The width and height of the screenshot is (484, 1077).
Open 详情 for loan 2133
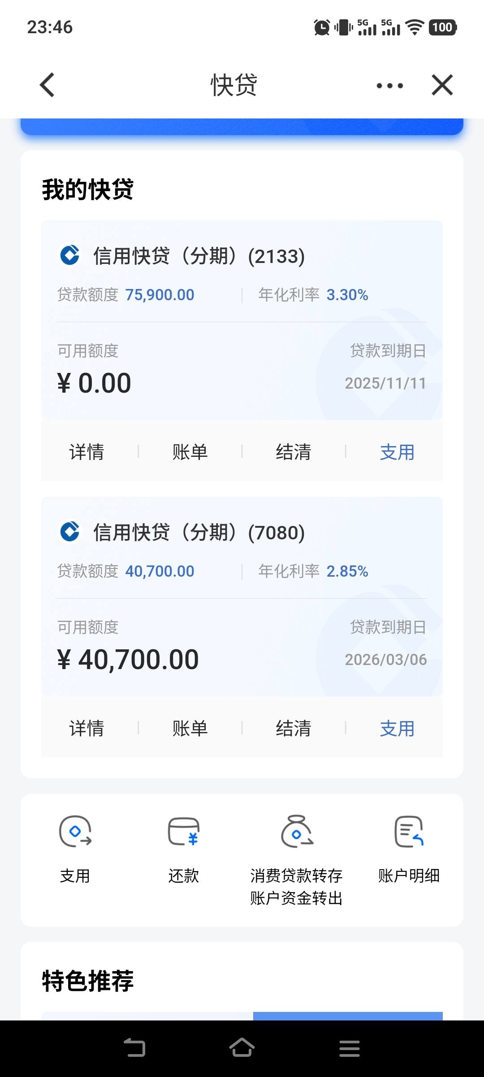tap(86, 451)
